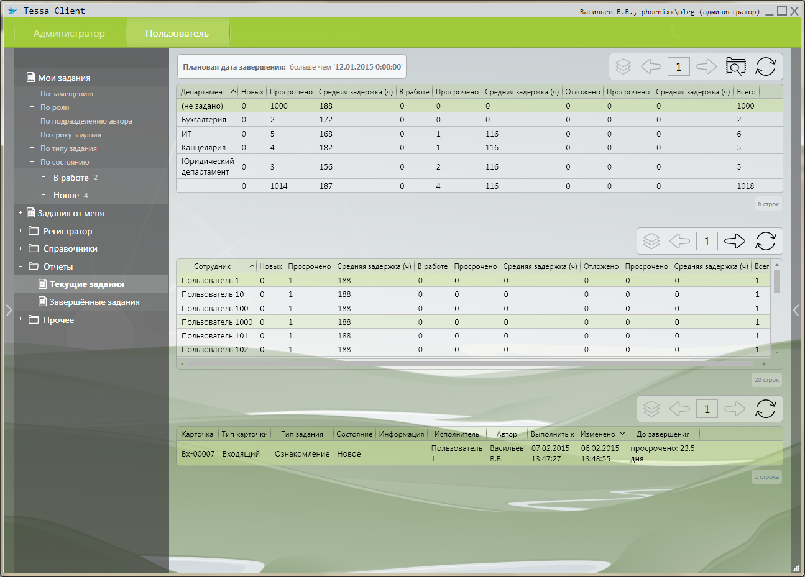Select 'В работе' tasks item

coord(71,178)
